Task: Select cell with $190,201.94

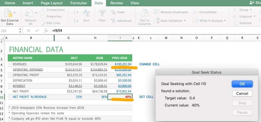Action: click(120, 64)
